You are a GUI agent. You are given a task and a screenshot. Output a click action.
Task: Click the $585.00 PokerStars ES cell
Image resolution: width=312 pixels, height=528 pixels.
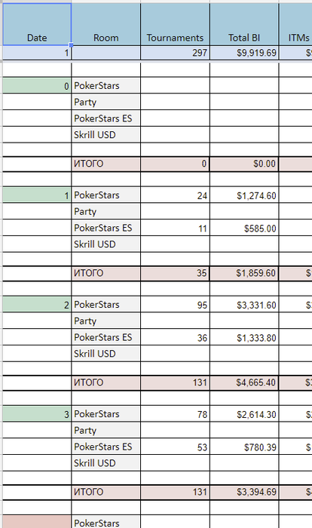[244, 229]
